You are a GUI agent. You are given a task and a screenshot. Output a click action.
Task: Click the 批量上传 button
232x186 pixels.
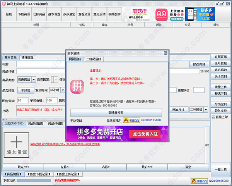[221, 87]
